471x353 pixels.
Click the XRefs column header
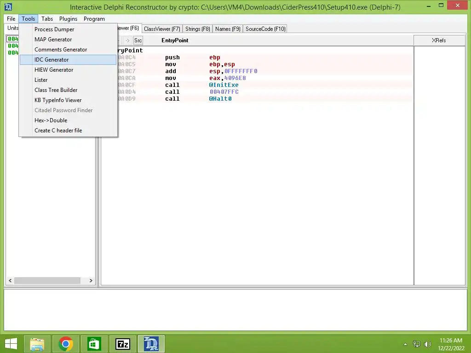point(439,40)
